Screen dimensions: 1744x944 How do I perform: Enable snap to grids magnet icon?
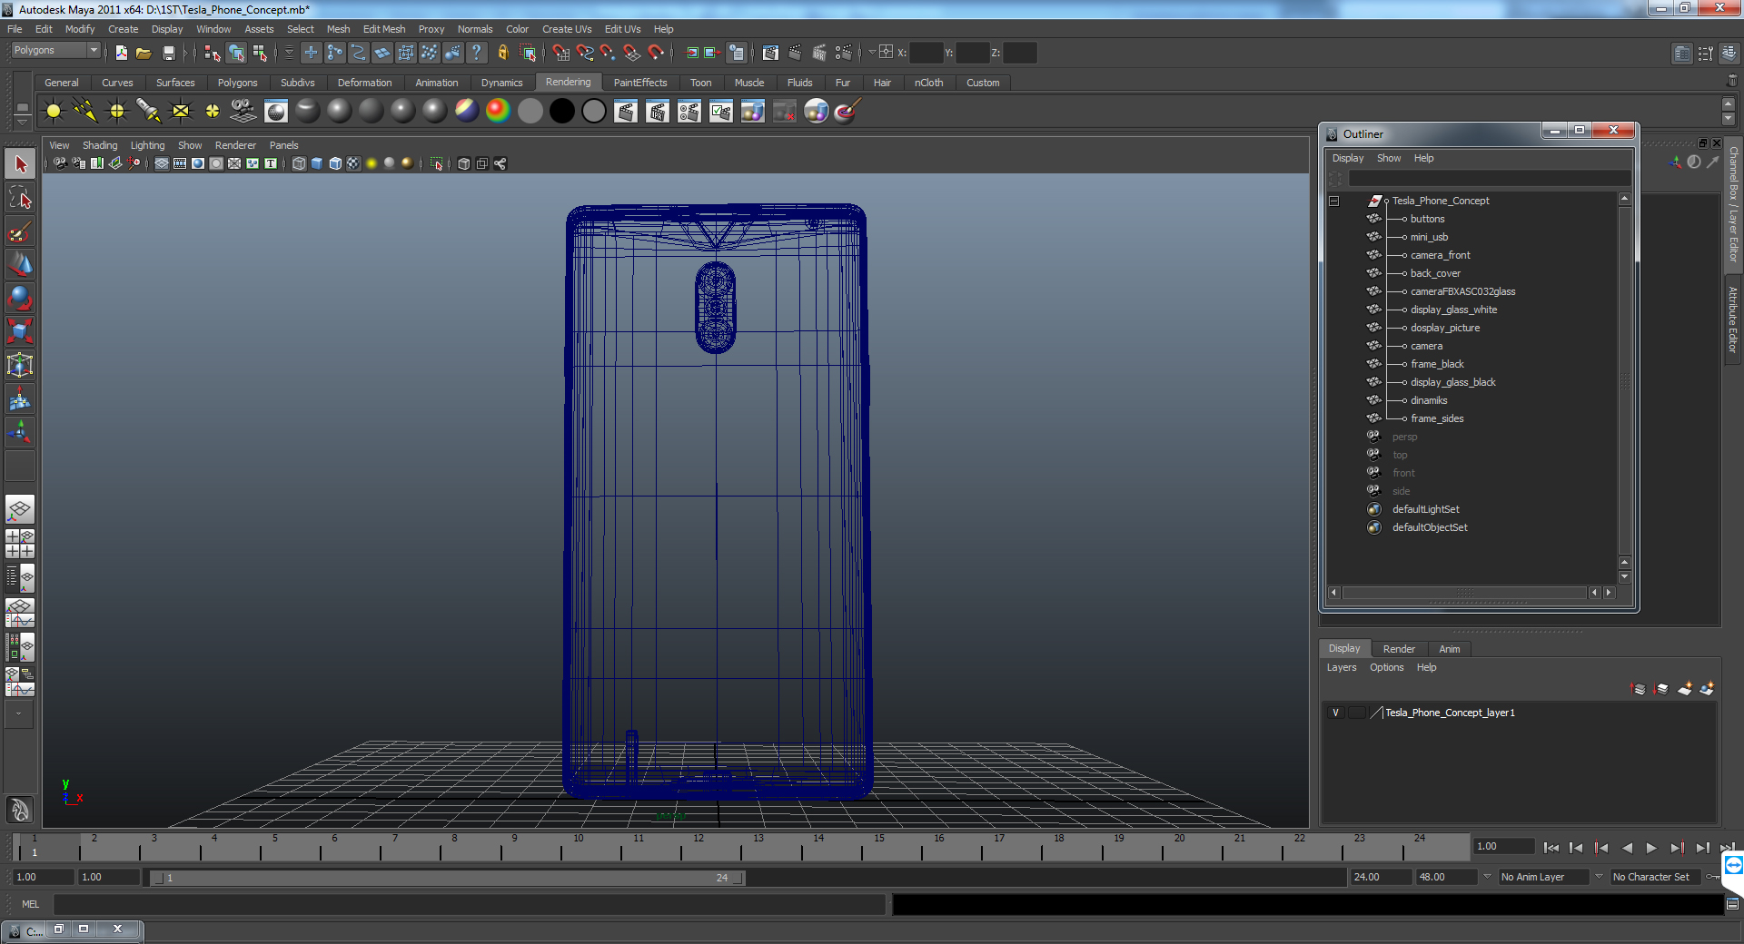click(x=560, y=53)
